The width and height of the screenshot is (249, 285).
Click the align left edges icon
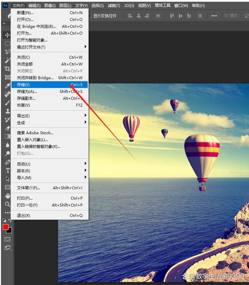[x=130, y=16]
